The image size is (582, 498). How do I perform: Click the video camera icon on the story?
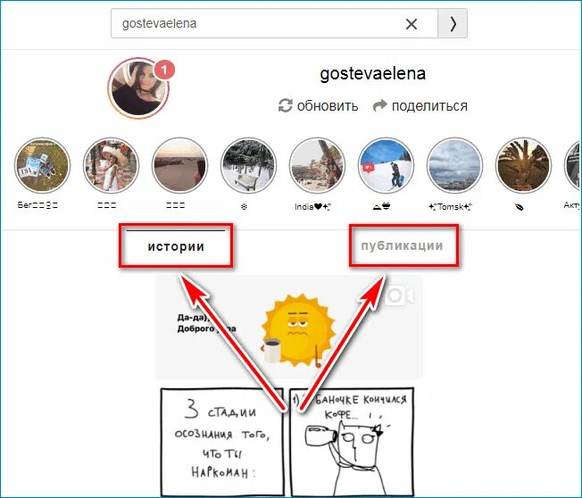399,295
